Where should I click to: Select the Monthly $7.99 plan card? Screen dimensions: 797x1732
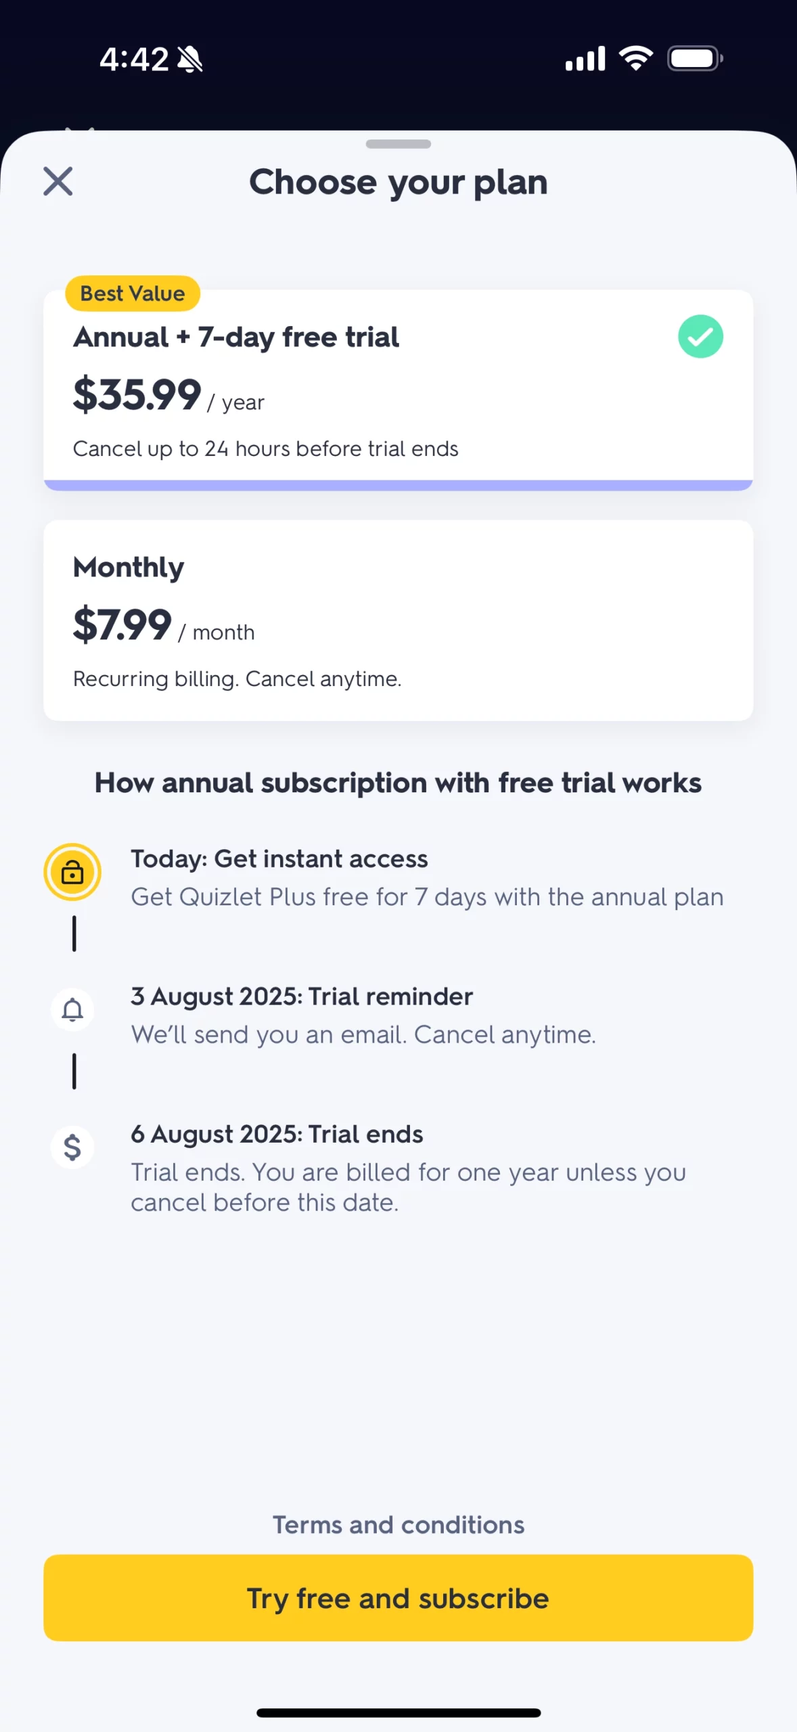[x=398, y=620]
